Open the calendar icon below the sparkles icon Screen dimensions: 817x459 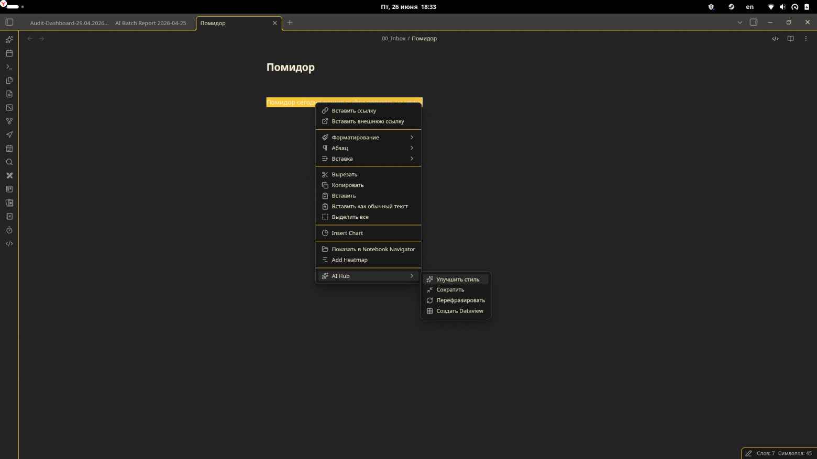point(9,53)
